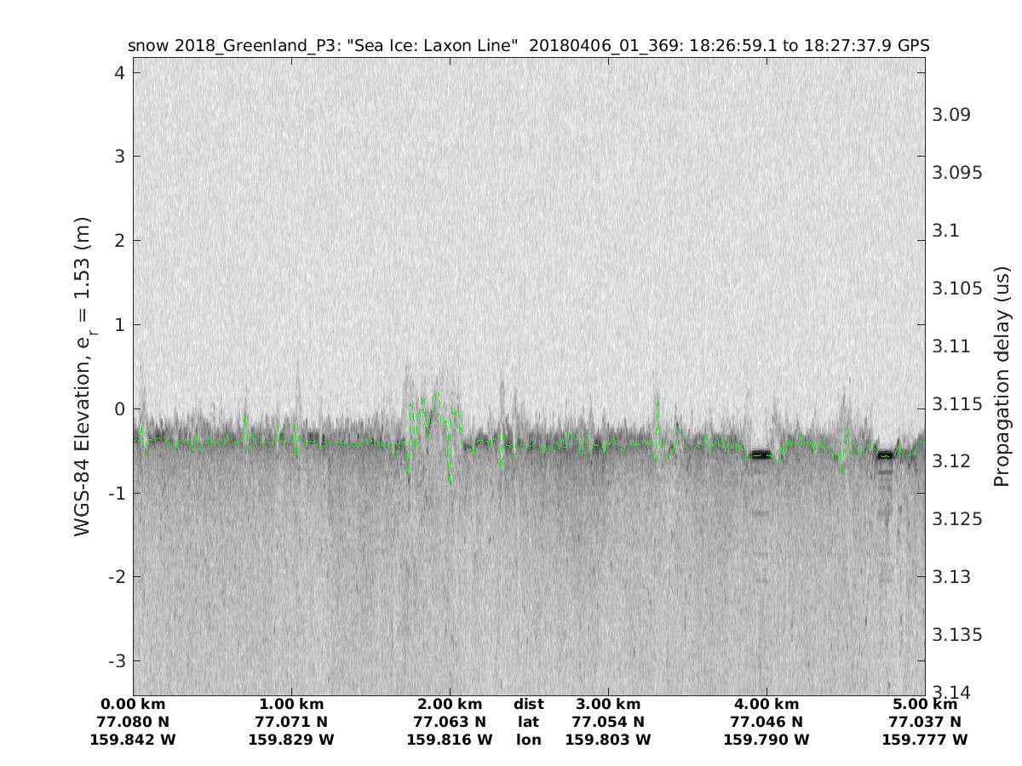This screenshot has width=1022, height=766.
Task: Select the 0.00 km distance tick label
Action: (x=133, y=704)
